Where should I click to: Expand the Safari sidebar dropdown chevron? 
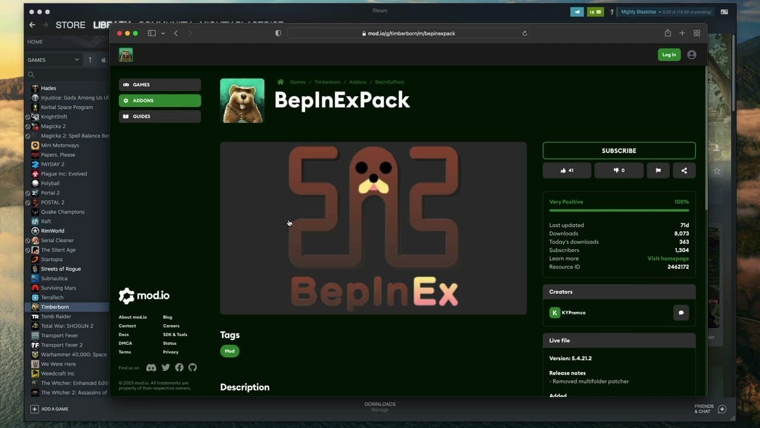[x=163, y=33]
